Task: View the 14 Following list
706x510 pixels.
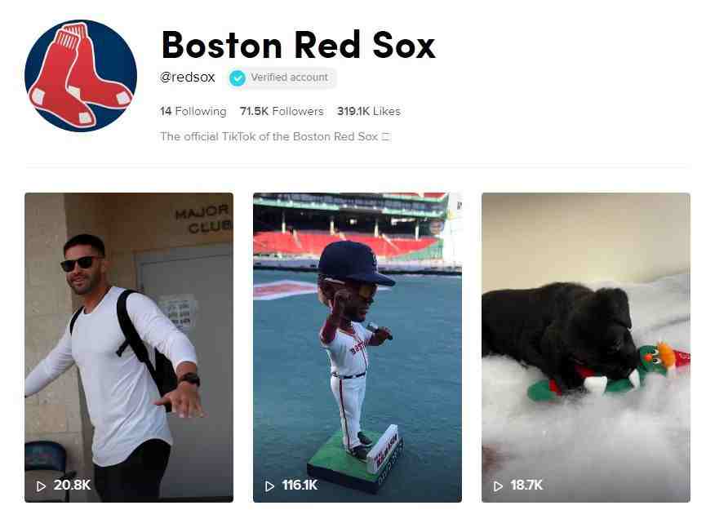Action: click(193, 111)
